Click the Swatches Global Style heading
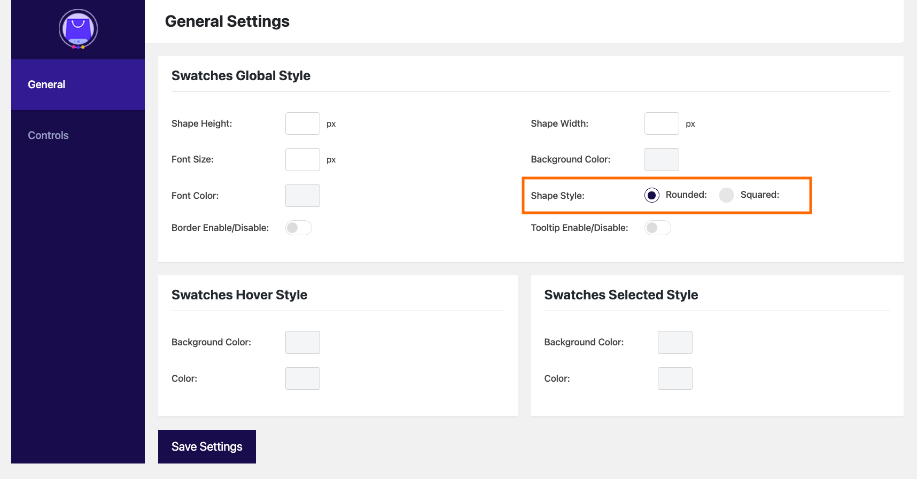 [x=241, y=76]
